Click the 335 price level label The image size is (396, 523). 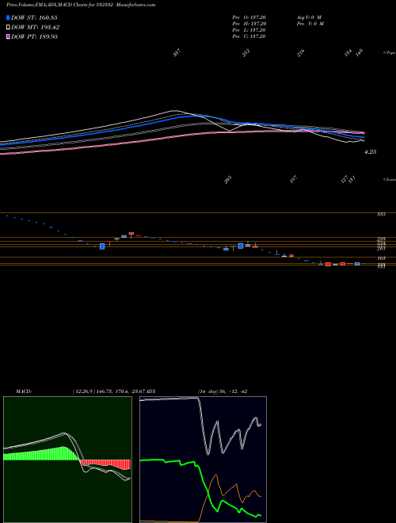click(381, 215)
